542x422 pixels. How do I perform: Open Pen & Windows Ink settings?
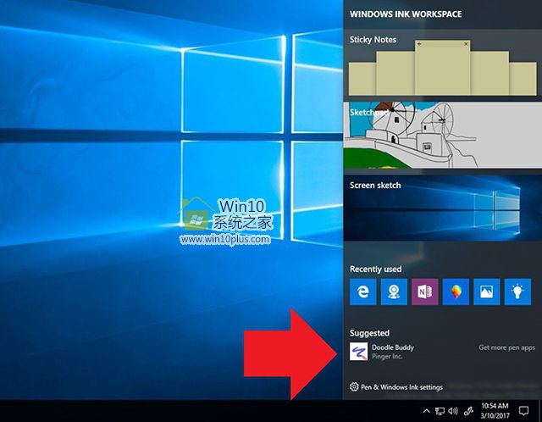(x=396, y=386)
